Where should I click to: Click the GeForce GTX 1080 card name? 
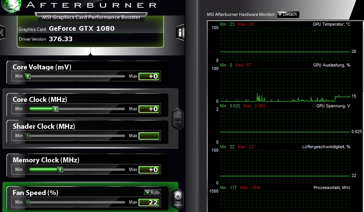(82, 28)
